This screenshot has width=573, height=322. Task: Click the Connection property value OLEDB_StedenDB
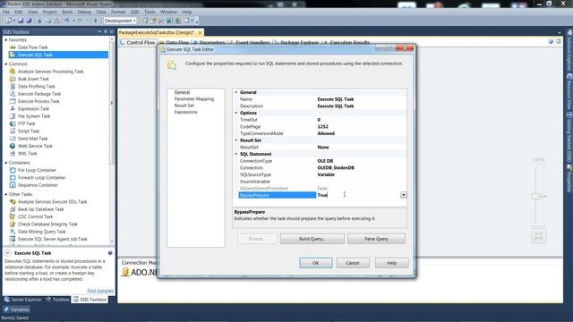coord(336,168)
